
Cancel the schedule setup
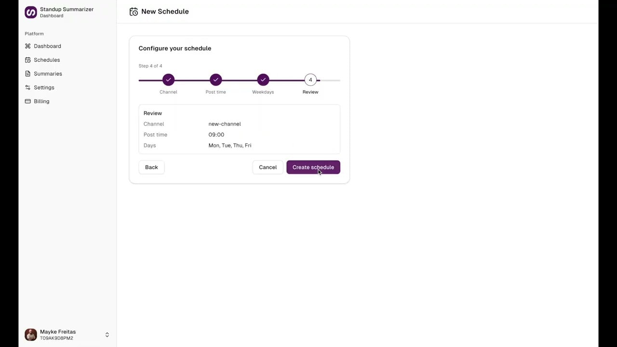[268, 167]
